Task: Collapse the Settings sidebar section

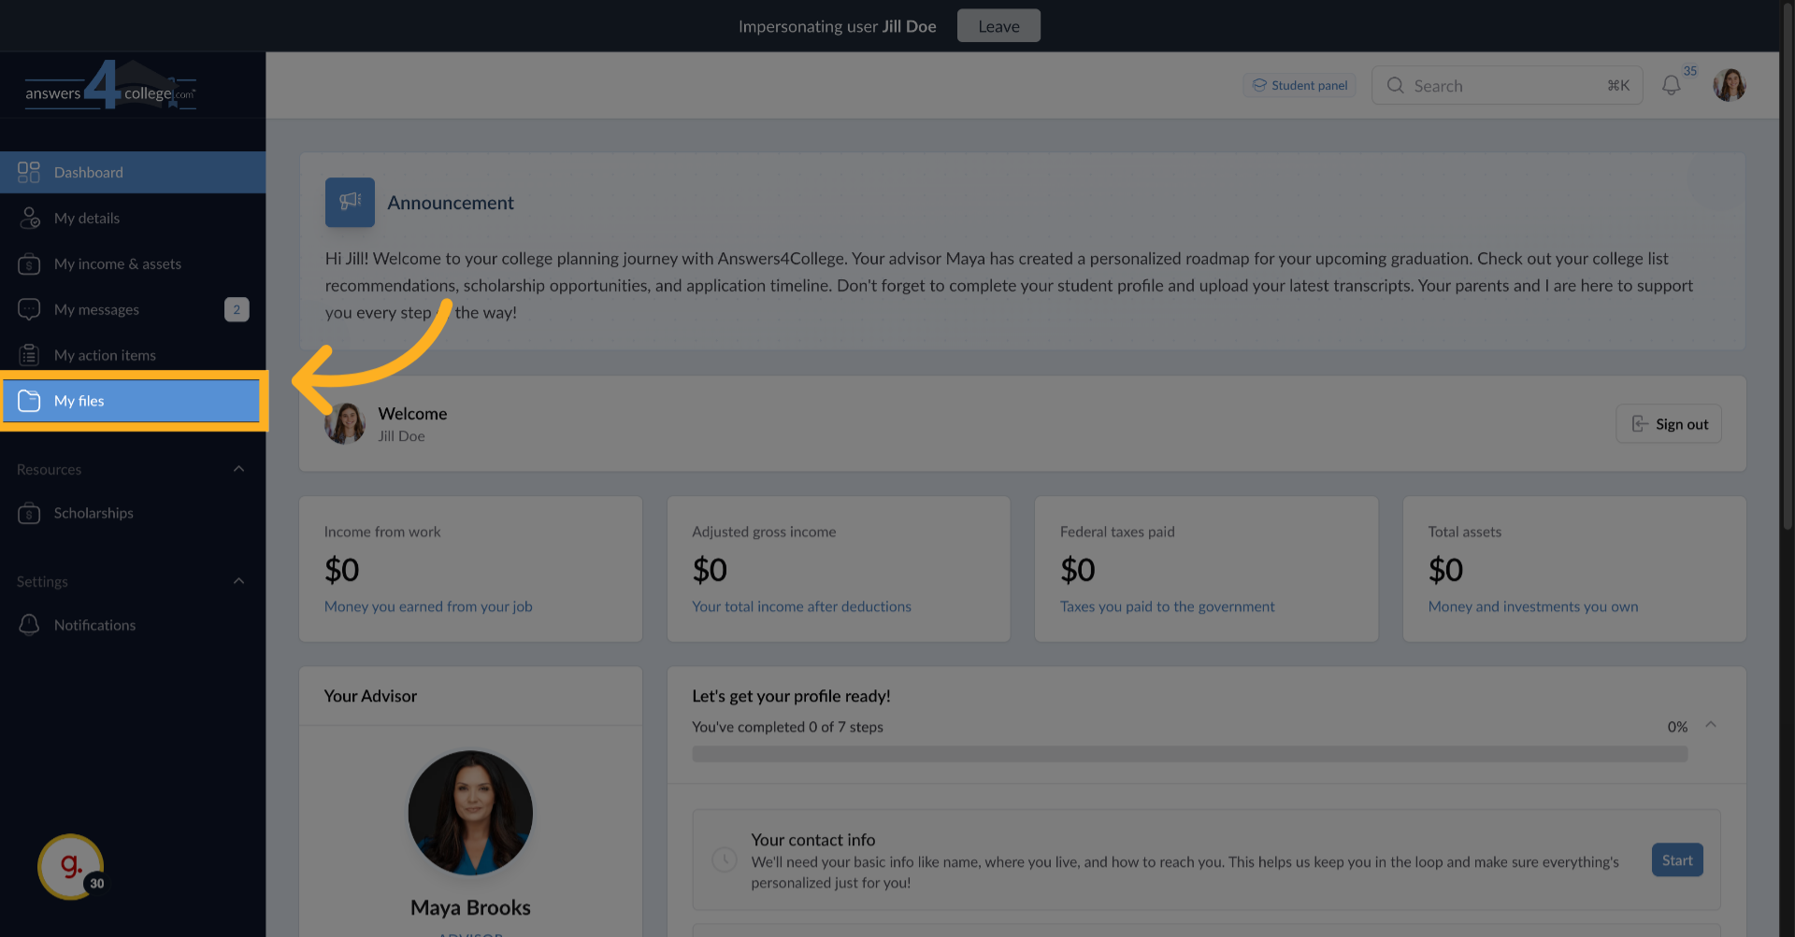Action: pyautogui.click(x=238, y=581)
